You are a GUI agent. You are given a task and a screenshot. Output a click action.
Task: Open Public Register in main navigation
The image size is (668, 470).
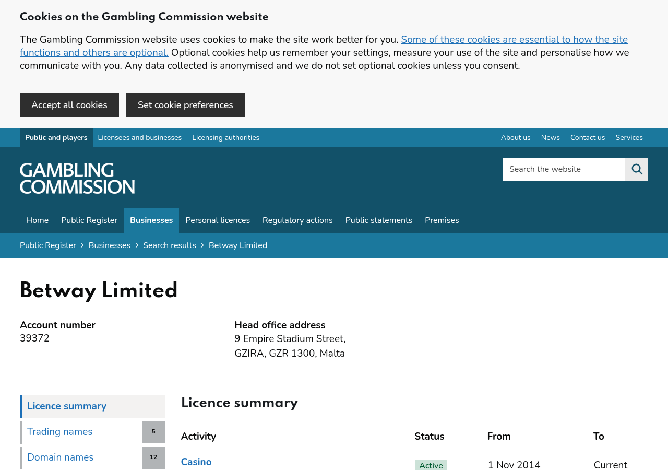(89, 220)
